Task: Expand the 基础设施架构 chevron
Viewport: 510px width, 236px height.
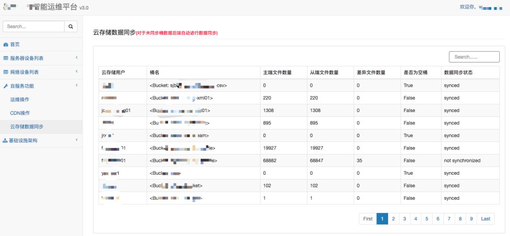Action: click(x=76, y=140)
